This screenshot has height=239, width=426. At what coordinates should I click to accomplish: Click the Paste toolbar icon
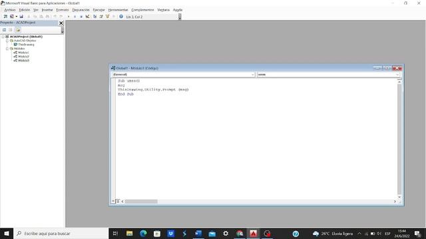41,17
